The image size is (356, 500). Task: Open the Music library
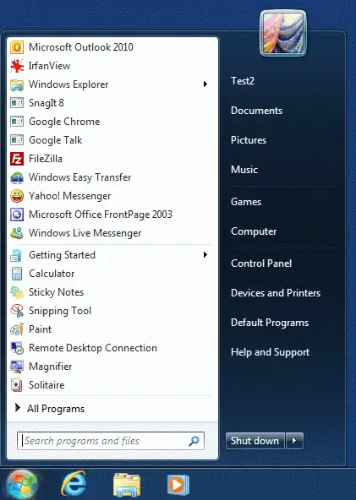244,170
